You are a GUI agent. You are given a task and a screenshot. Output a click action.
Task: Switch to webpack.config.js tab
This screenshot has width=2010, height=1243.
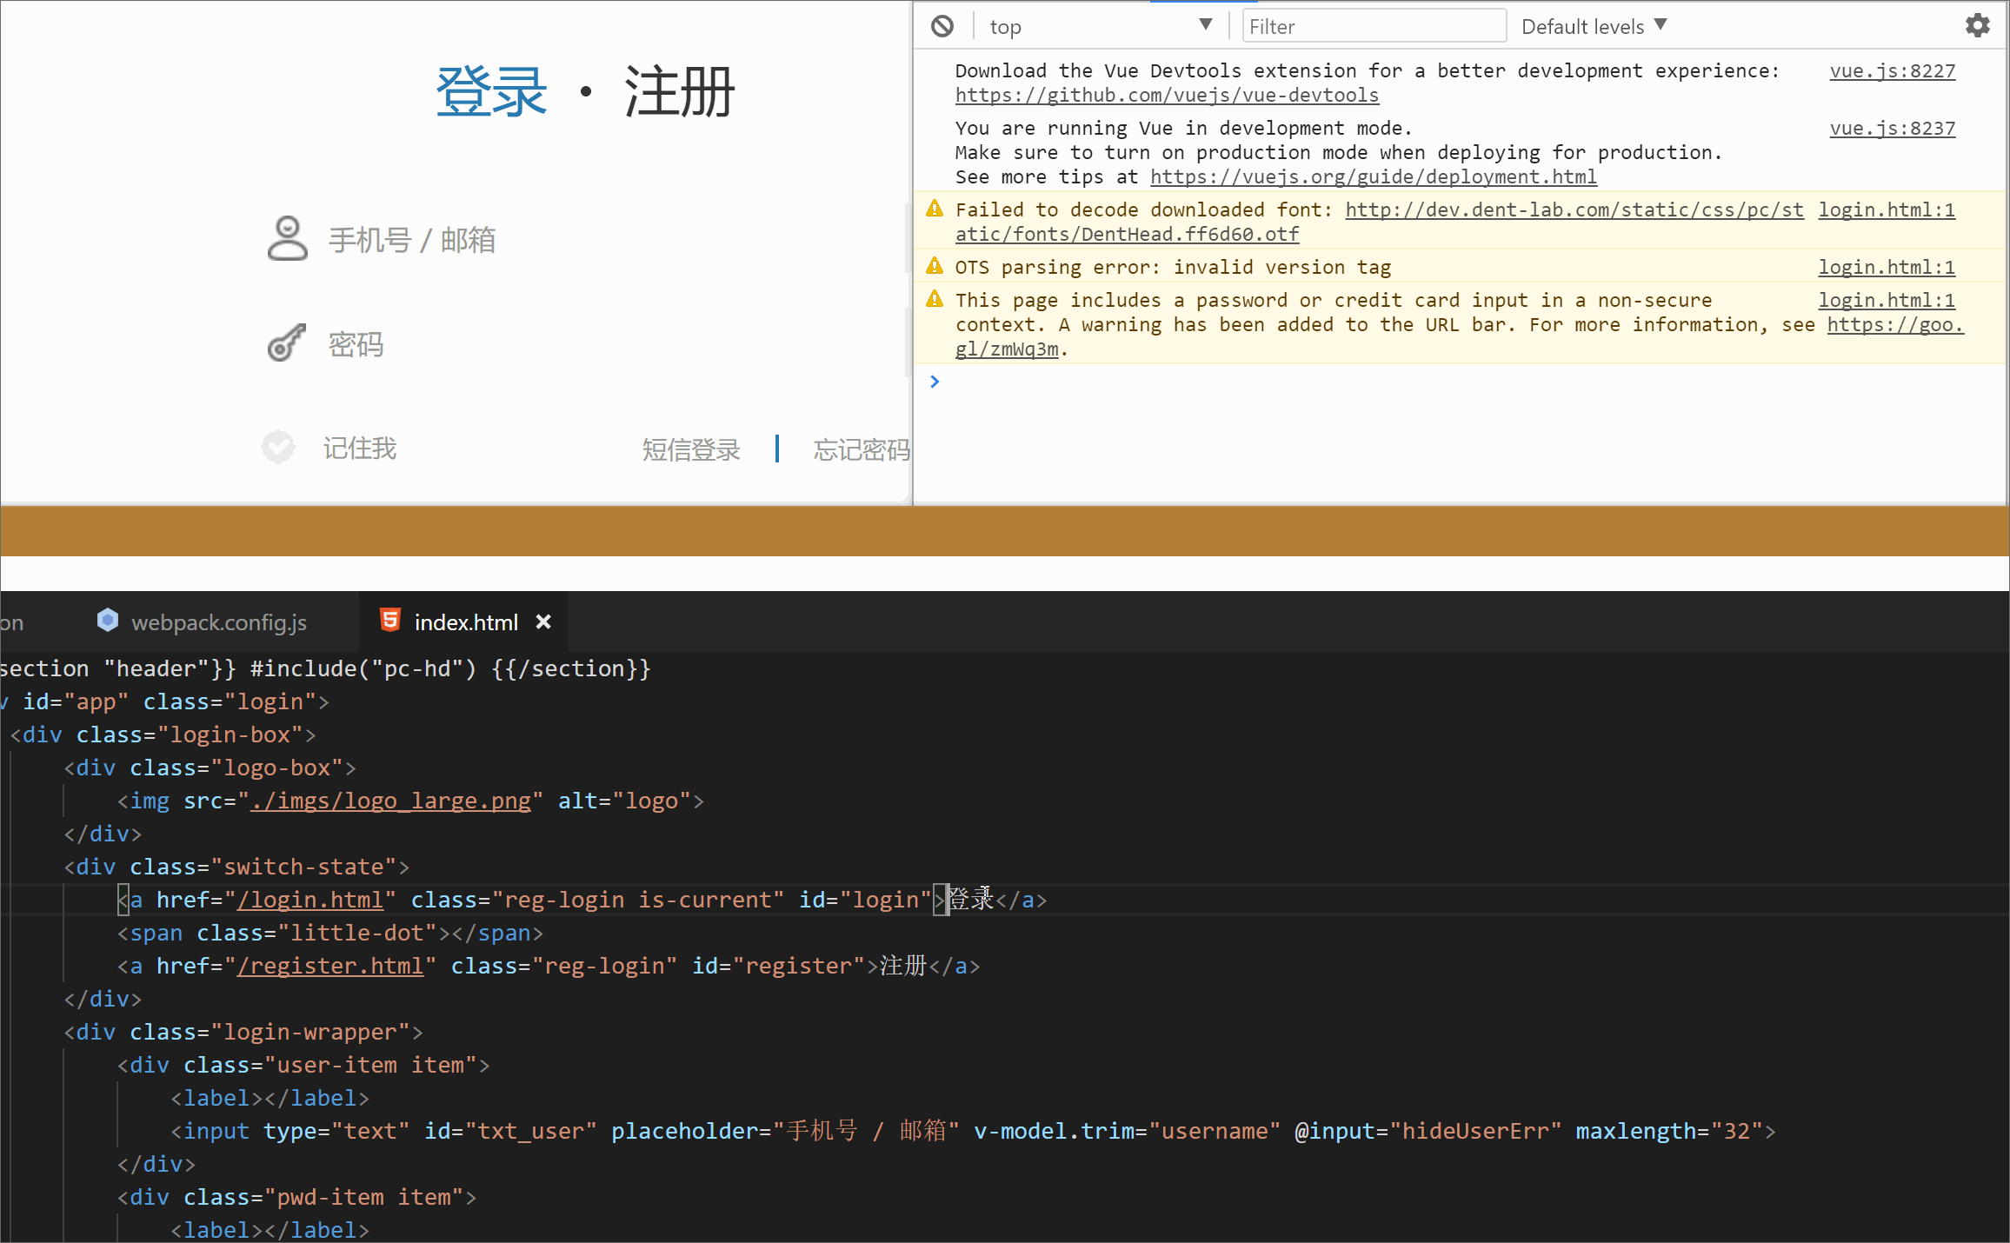[218, 622]
